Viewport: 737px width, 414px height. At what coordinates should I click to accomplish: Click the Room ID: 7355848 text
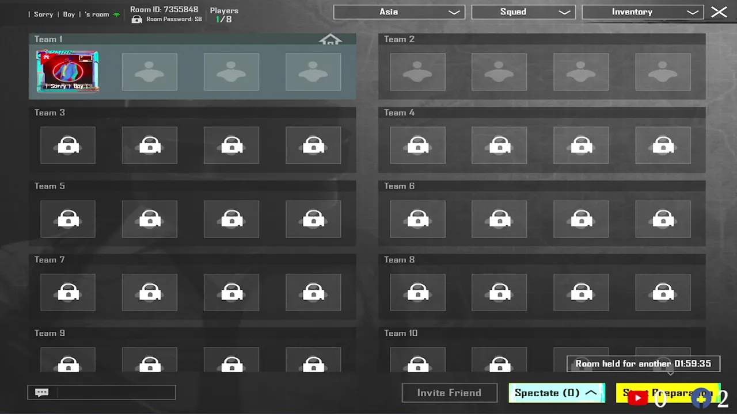coord(164,9)
